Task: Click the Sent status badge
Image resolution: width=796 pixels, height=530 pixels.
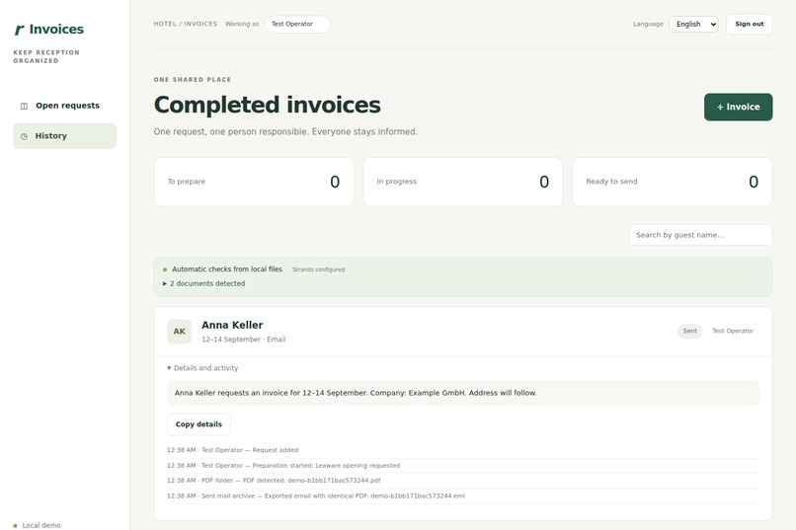Action: [690, 331]
